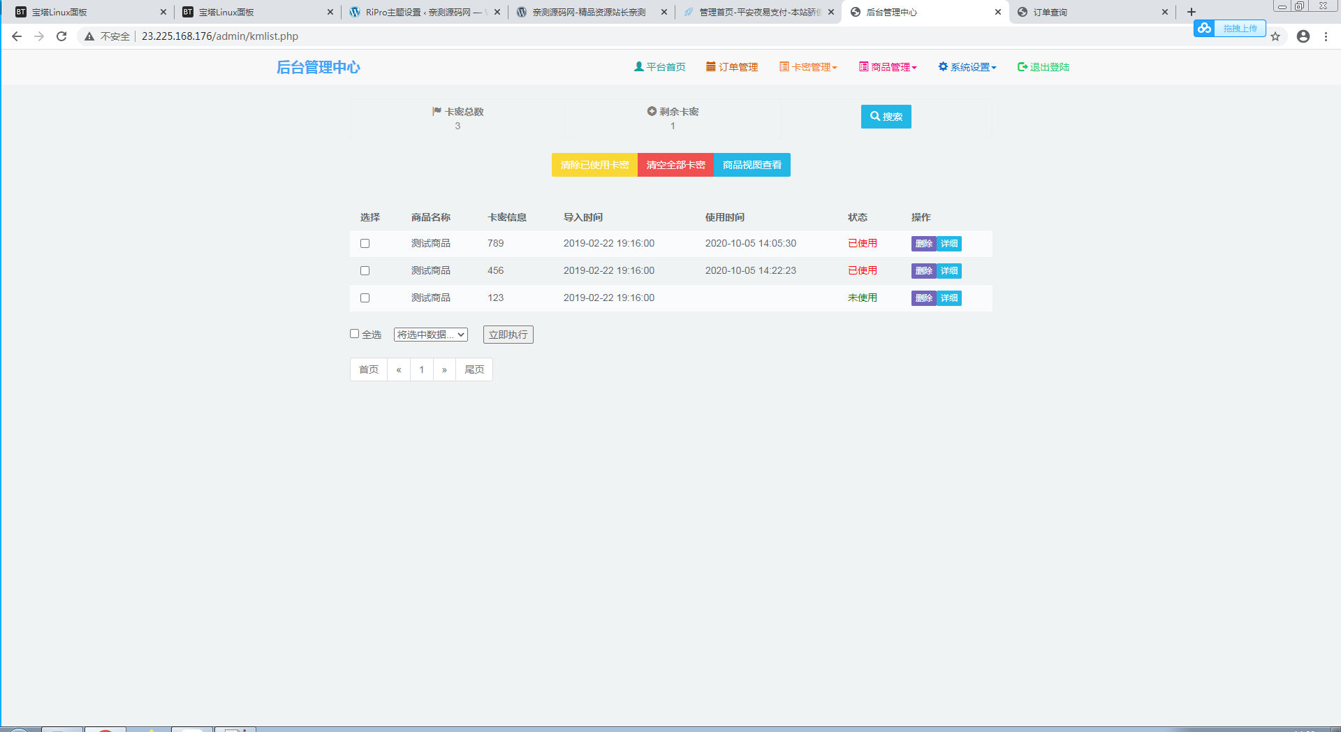Viewport: 1341px width, 732px height.
Task: Go to 首页 first page
Action: (369, 369)
